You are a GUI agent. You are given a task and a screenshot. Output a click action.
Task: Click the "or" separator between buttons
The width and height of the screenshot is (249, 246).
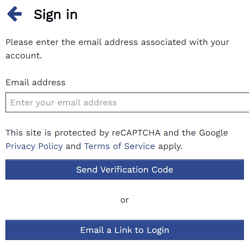125,200
